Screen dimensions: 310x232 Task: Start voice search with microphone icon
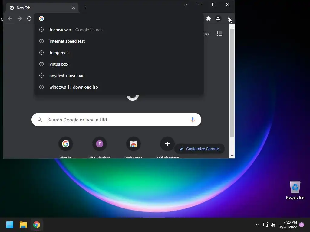[x=193, y=120]
